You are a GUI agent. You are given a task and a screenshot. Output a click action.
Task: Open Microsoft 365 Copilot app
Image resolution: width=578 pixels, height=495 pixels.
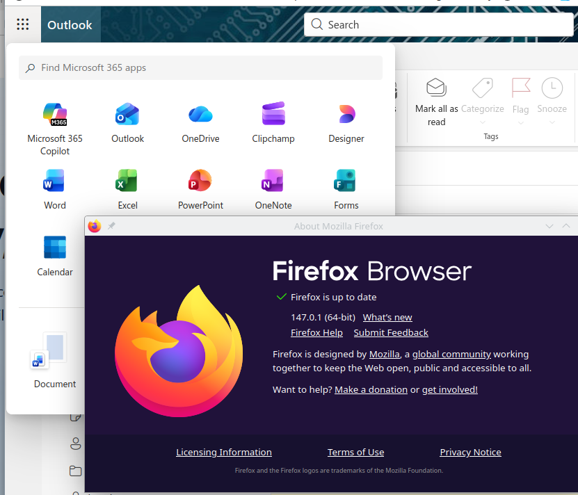tap(55, 129)
